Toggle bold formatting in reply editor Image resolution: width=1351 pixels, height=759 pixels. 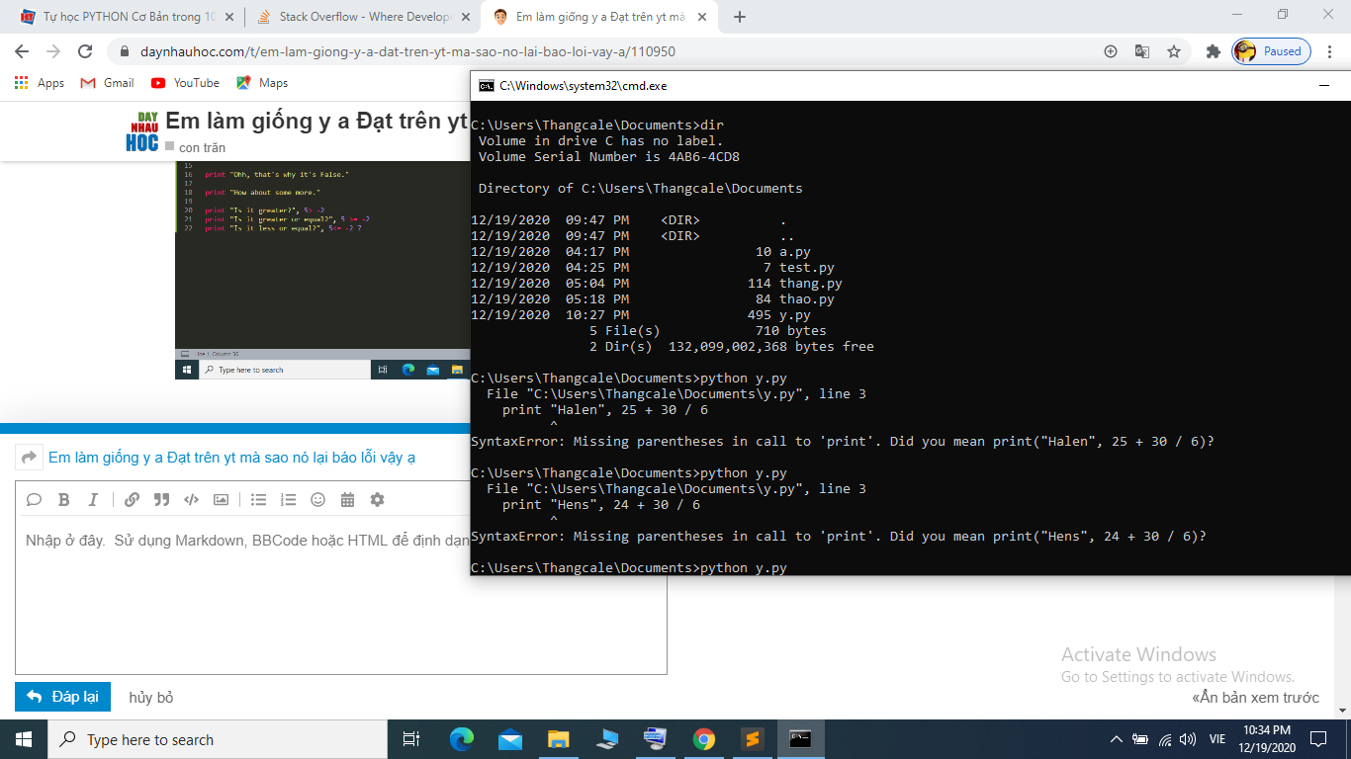(63, 500)
